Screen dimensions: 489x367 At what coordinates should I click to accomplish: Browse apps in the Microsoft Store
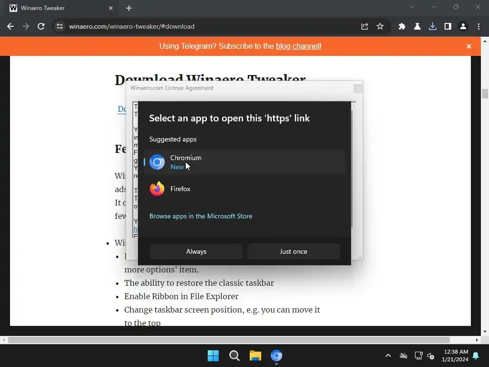coord(201,216)
